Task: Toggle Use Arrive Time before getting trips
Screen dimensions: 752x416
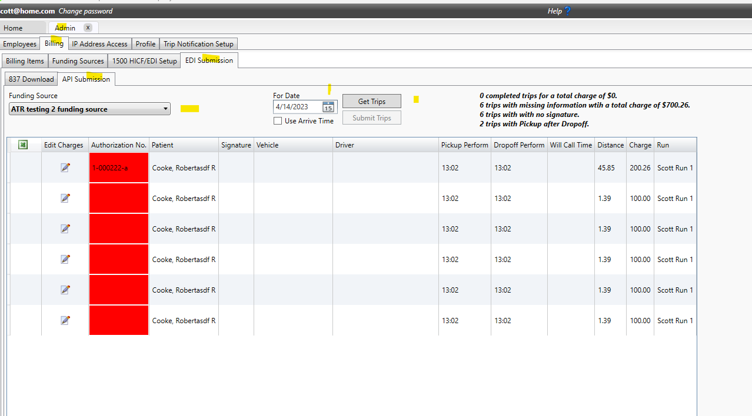Action: (277, 120)
